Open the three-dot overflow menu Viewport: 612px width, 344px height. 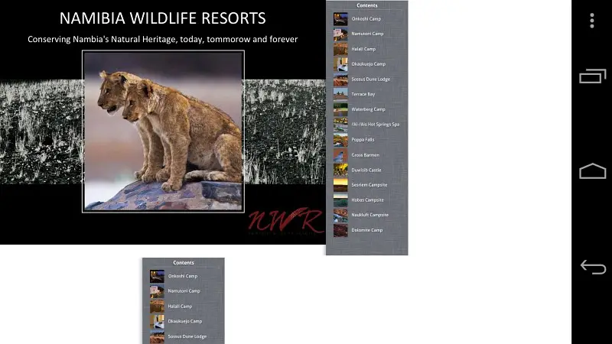[592, 21]
